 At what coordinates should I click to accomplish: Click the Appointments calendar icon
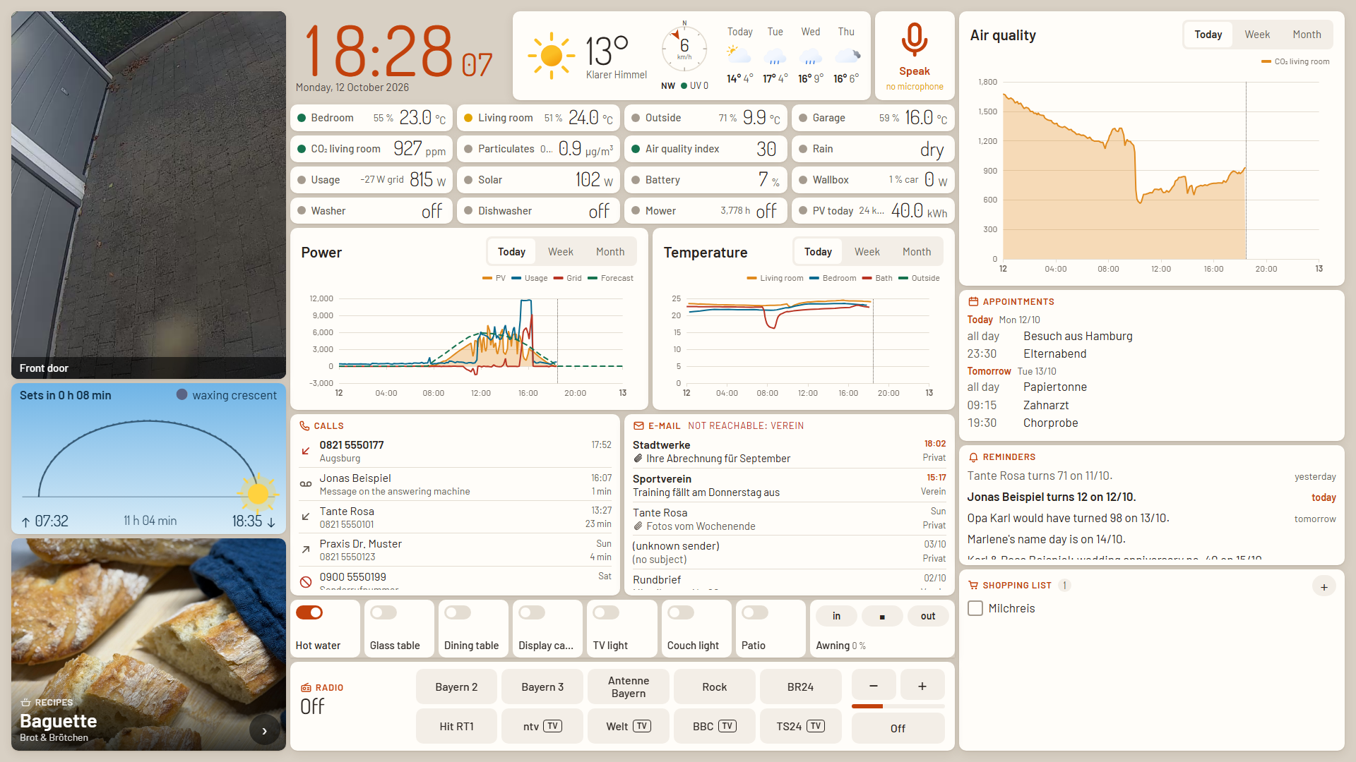tap(973, 301)
